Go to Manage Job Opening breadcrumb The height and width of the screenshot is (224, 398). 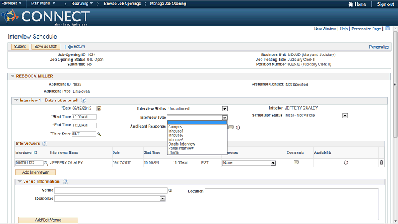[168, 4]
